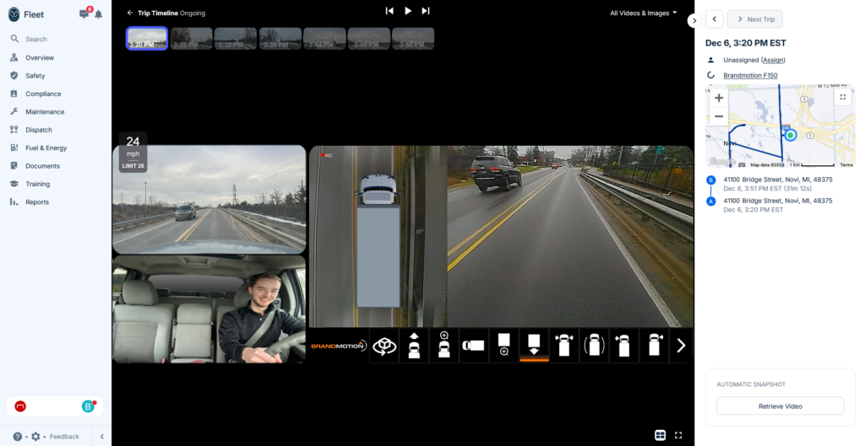Select the highlighted rear view camera icon

[x=534, y=346]
